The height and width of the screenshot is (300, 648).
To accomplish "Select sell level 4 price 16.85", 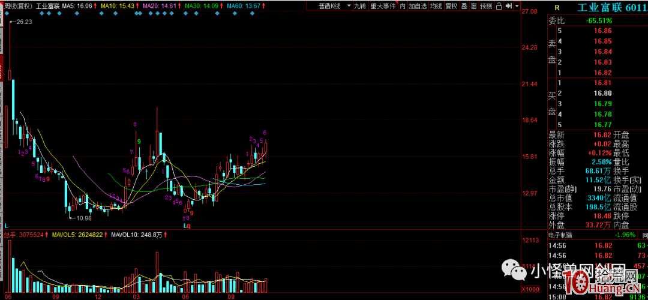I will click(x=602, y=41).
